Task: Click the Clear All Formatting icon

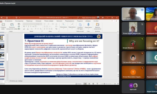Action: click(x=41, y=29)
